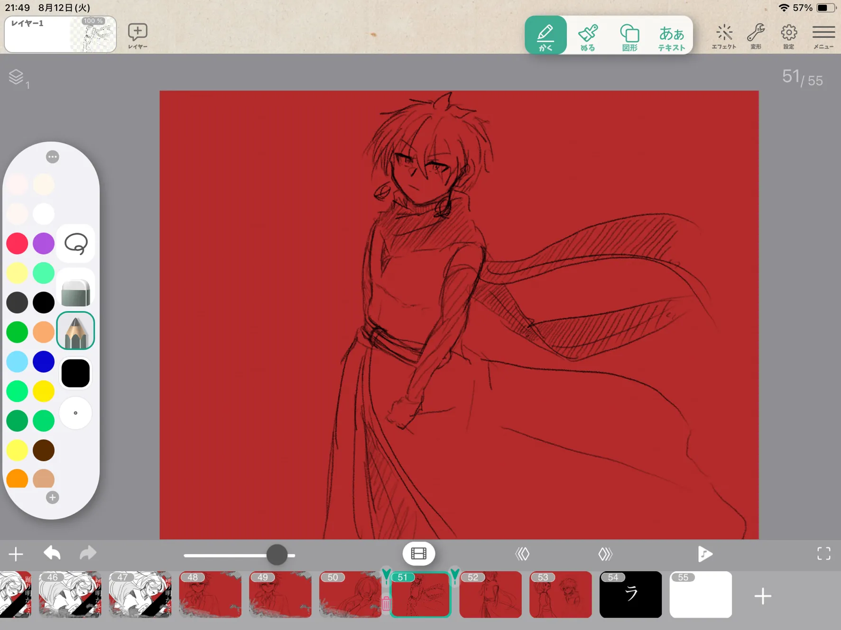
Task: Open the メニュー hamburger menu
Action: coord(823,36)
